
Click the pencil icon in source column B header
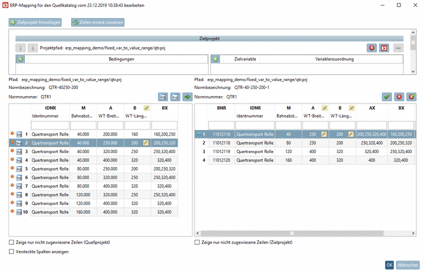(146, 107)
